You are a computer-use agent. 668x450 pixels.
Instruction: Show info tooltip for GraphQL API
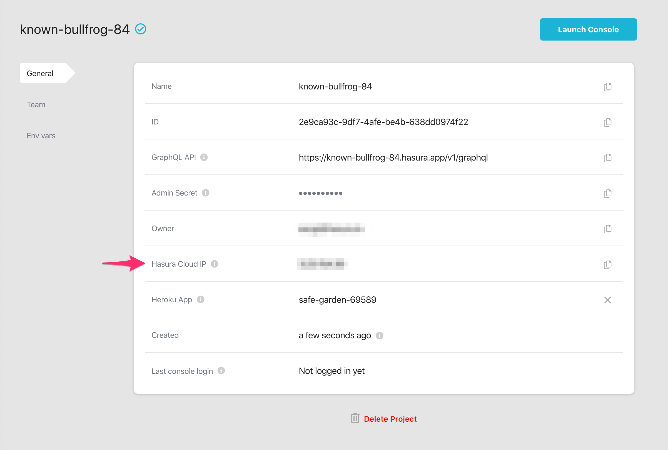tap(204, 157)
